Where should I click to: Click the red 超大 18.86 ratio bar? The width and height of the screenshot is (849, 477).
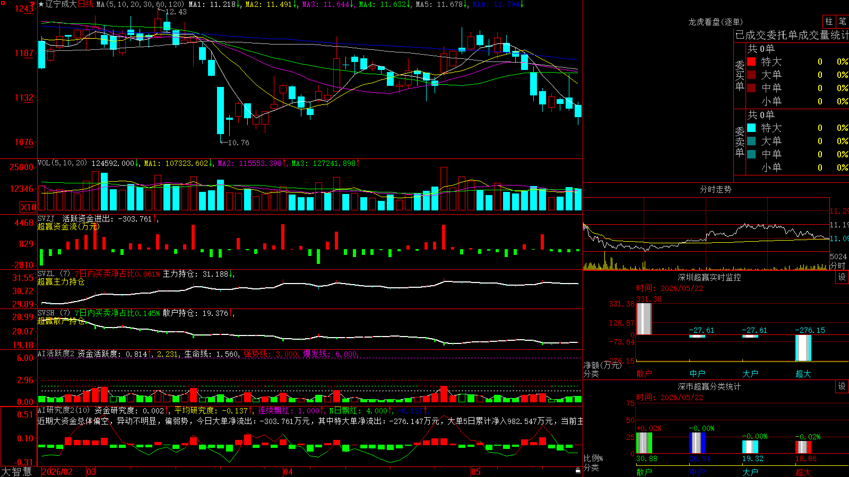point(803,447)
